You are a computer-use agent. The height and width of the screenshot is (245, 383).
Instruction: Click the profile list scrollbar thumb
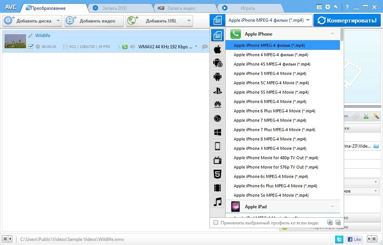342,34
